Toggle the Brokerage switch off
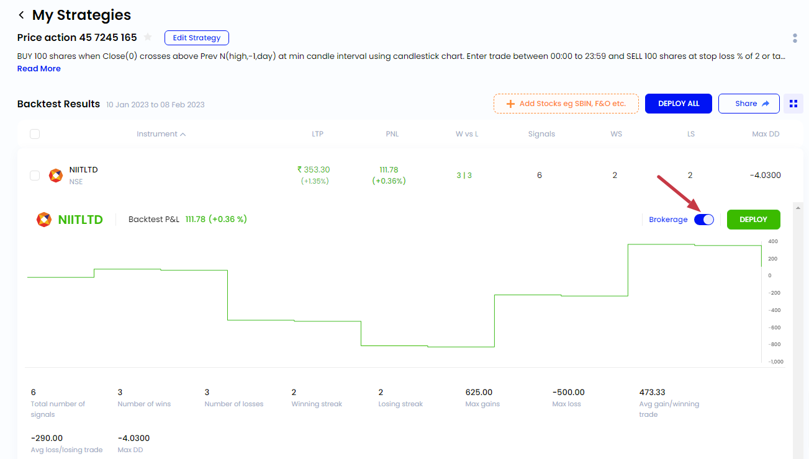 pos(704,220)
